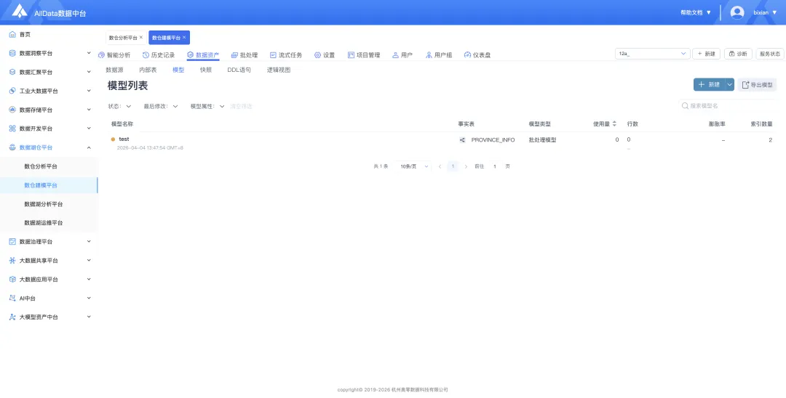Expand the 数据洞察平台 menu chevron
This screenshot has height=398, width=786.
click(x=89, y=53)
